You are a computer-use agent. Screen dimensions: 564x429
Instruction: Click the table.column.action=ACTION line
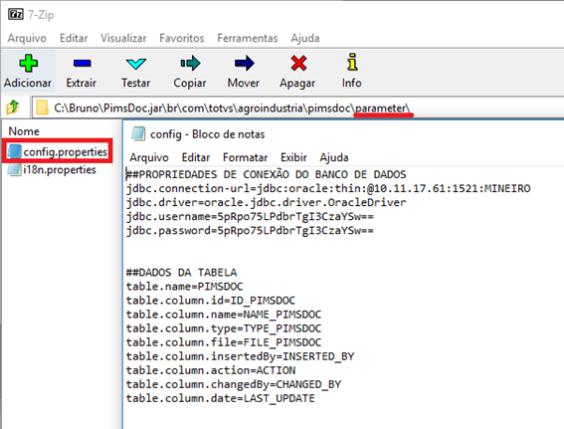pyautogui.click(x=211, y=370)
